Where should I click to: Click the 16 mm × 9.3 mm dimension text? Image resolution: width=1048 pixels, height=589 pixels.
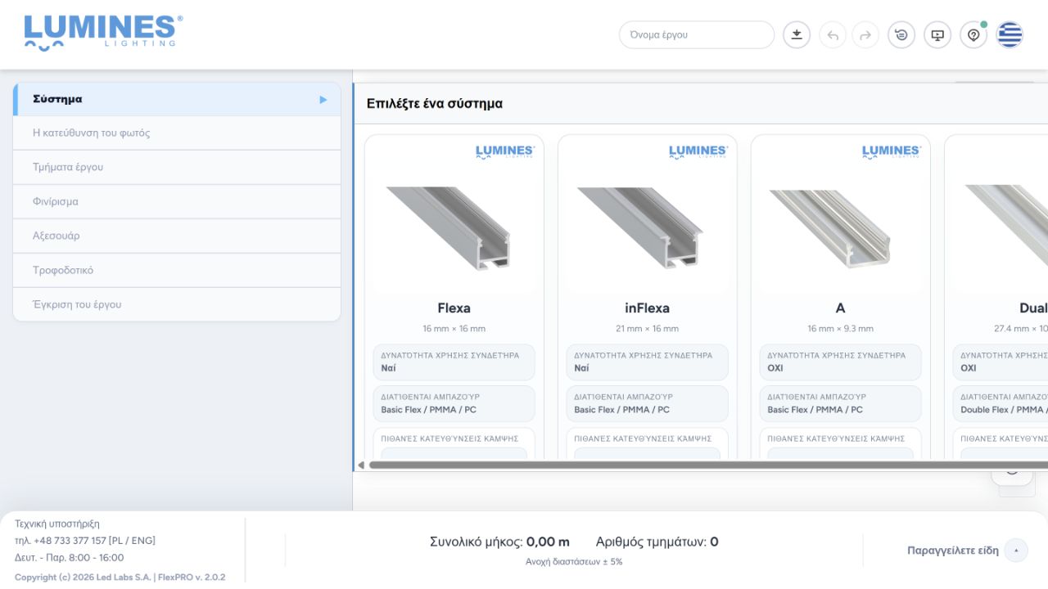(841, 329)
